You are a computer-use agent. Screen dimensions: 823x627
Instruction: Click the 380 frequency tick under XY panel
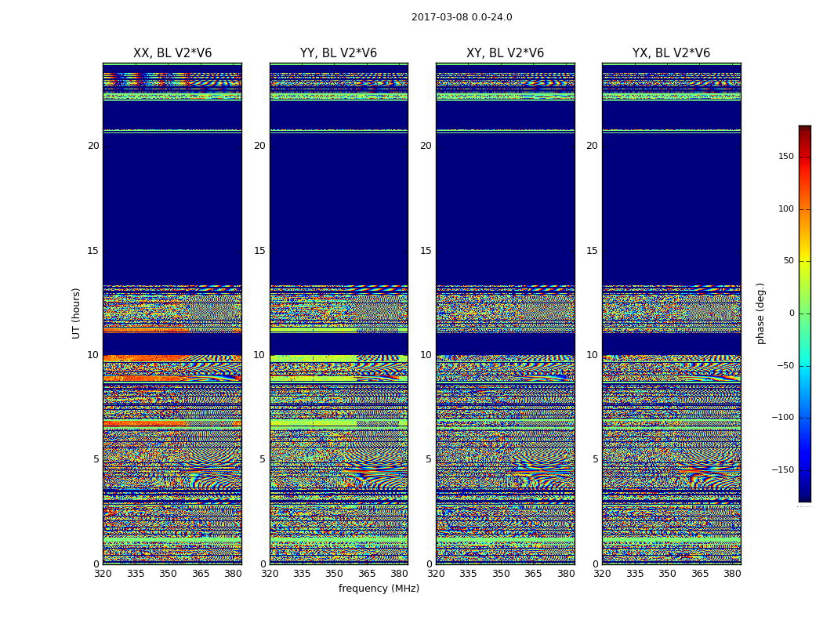[566, 574]
